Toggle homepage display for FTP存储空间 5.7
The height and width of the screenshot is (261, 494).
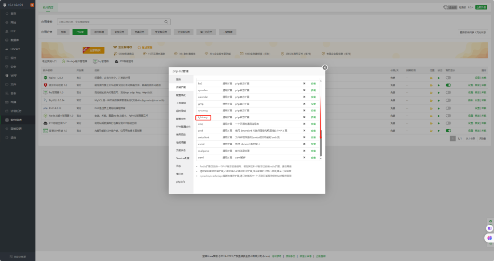coord(448,123)
